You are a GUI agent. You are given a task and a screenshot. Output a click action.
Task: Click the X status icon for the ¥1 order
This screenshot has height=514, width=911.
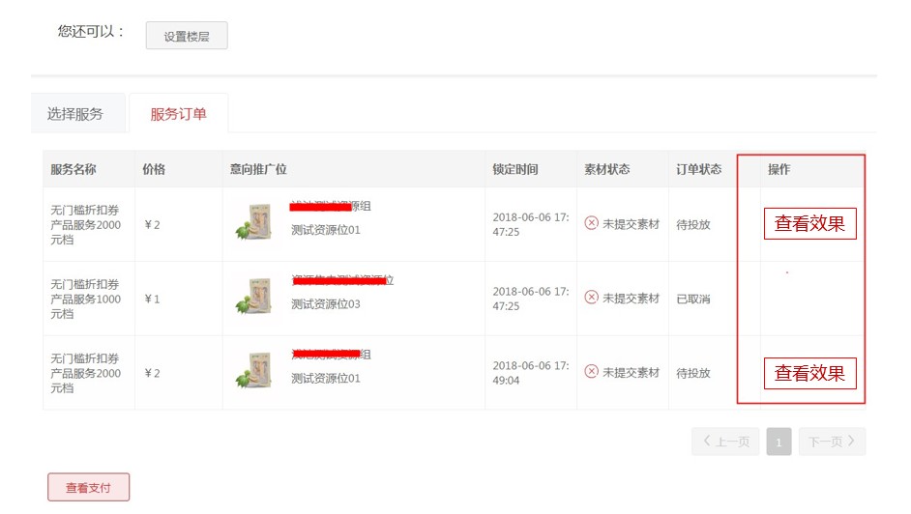592,299
